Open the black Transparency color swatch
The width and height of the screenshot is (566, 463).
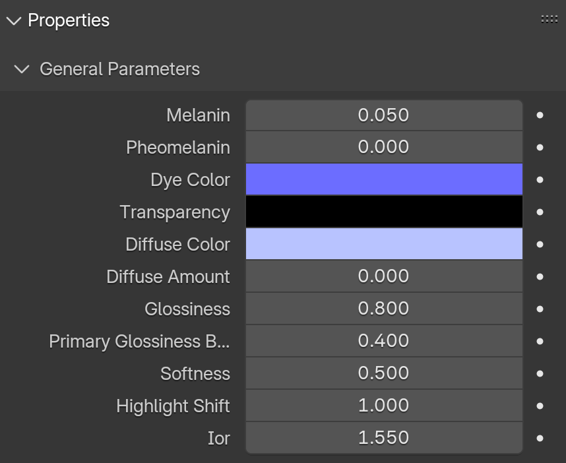click(x=384, y=212)
